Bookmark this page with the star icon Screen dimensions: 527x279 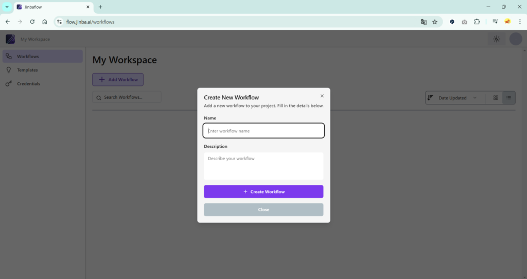(x=435, y=22)
